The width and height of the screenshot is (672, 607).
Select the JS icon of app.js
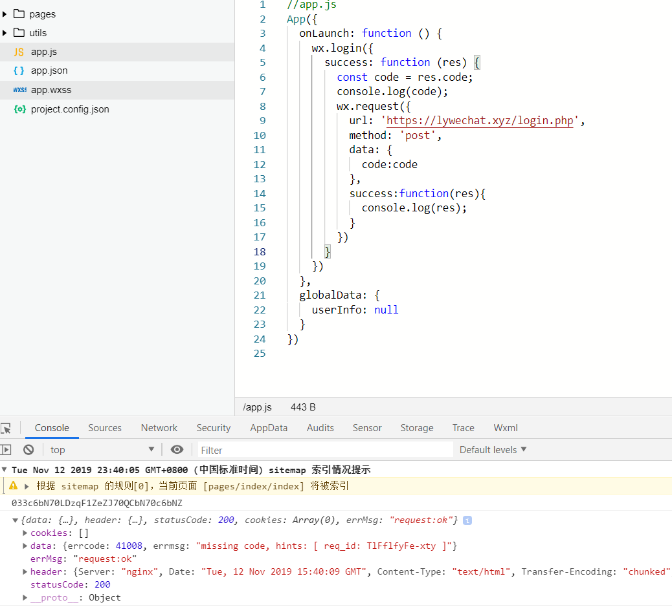19,52
